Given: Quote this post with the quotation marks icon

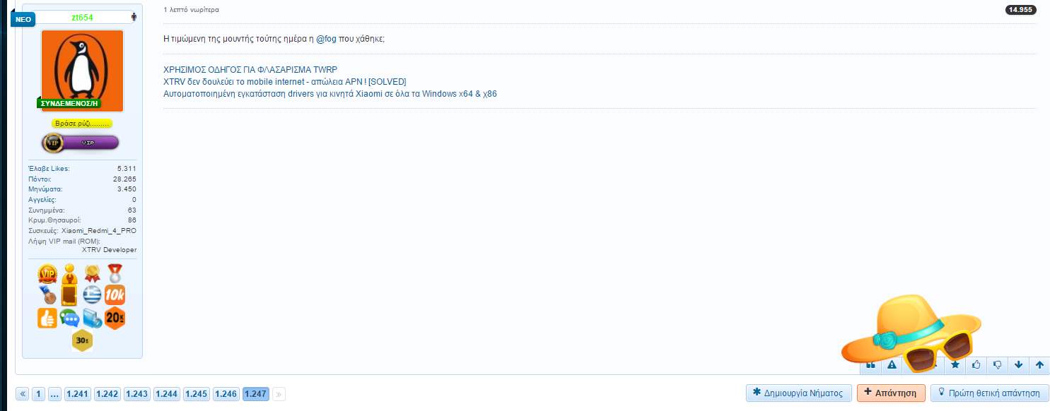Looking at the screenshot, I should [870, 364].
